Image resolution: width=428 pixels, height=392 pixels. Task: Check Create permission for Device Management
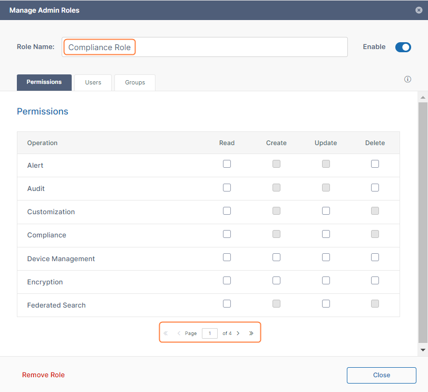276,257
